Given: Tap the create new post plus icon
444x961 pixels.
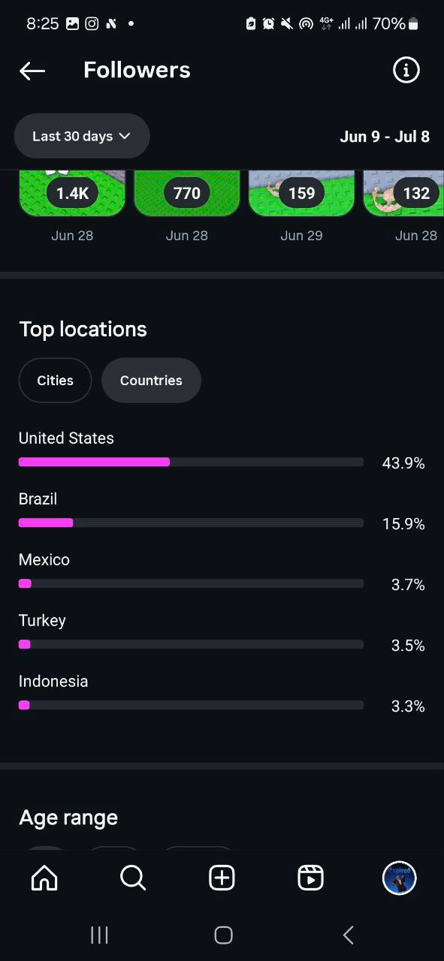Looking at the screenshot, I should [x=222, y=877].
